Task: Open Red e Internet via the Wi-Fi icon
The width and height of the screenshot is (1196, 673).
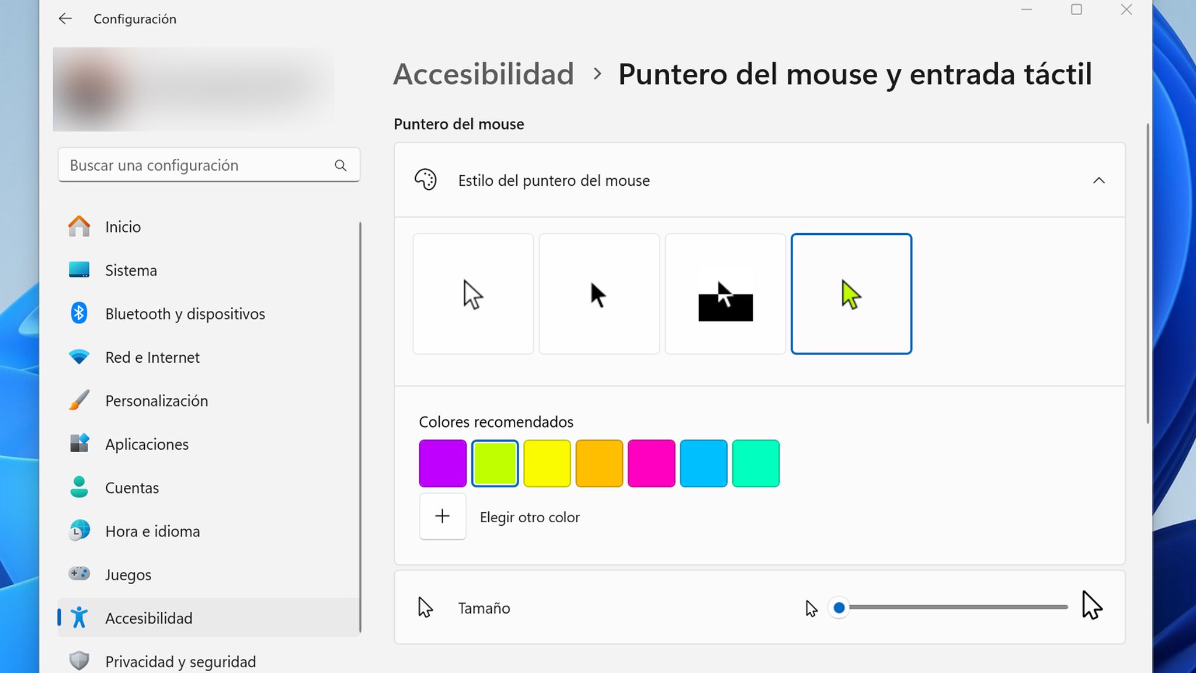Action: [80, 356]
